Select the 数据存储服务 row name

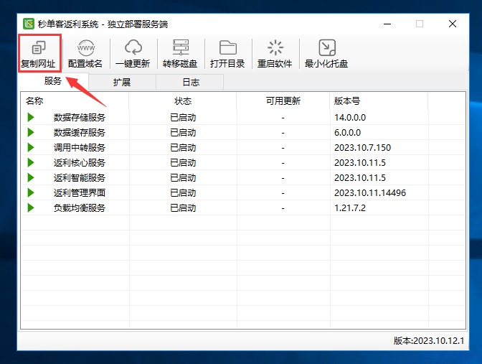pyautogui.click(x=80, y=118)
